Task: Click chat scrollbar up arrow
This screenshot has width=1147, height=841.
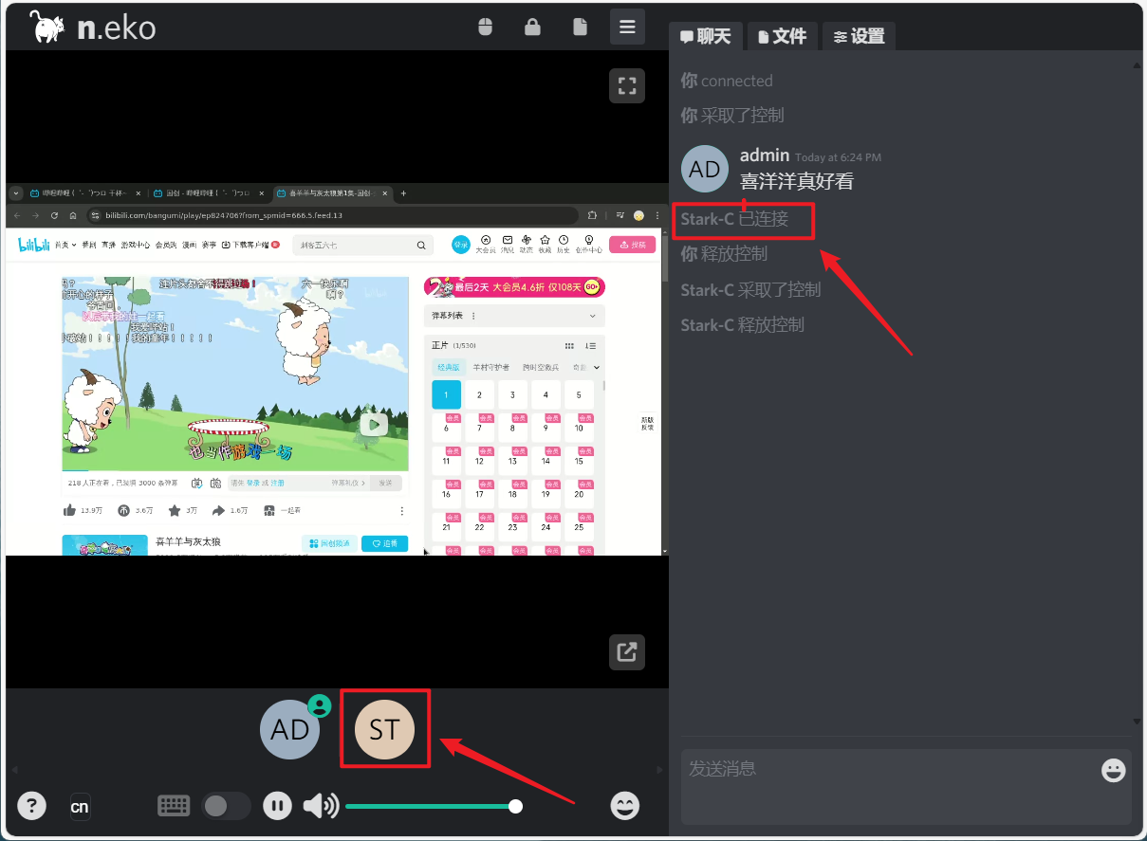Action: point(1138,66)
